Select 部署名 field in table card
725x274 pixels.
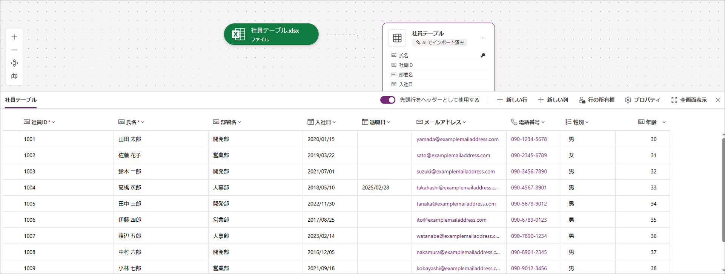(439, 75)
